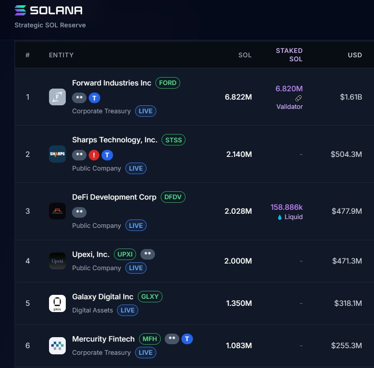Click LIVE badge for Mercurity Fintech
Screen dimensions: 374x368
click(x=146, y=353)
